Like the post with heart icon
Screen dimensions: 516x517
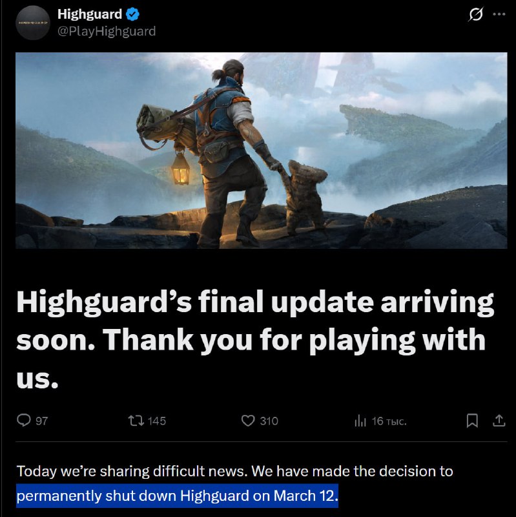[248, 421]
